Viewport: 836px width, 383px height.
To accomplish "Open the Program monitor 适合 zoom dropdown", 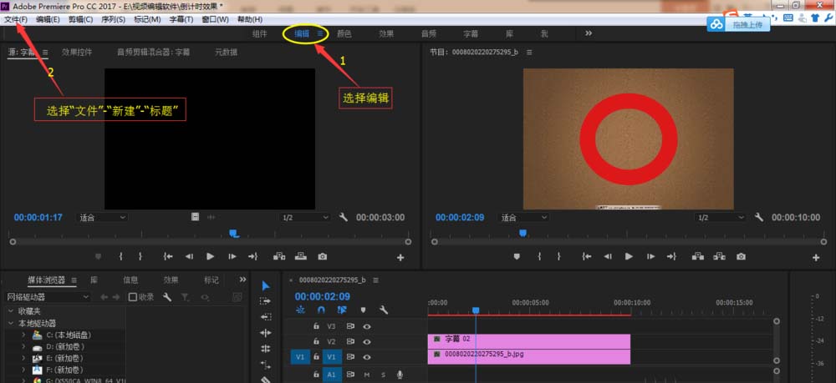I will click(x=523, y=217).
